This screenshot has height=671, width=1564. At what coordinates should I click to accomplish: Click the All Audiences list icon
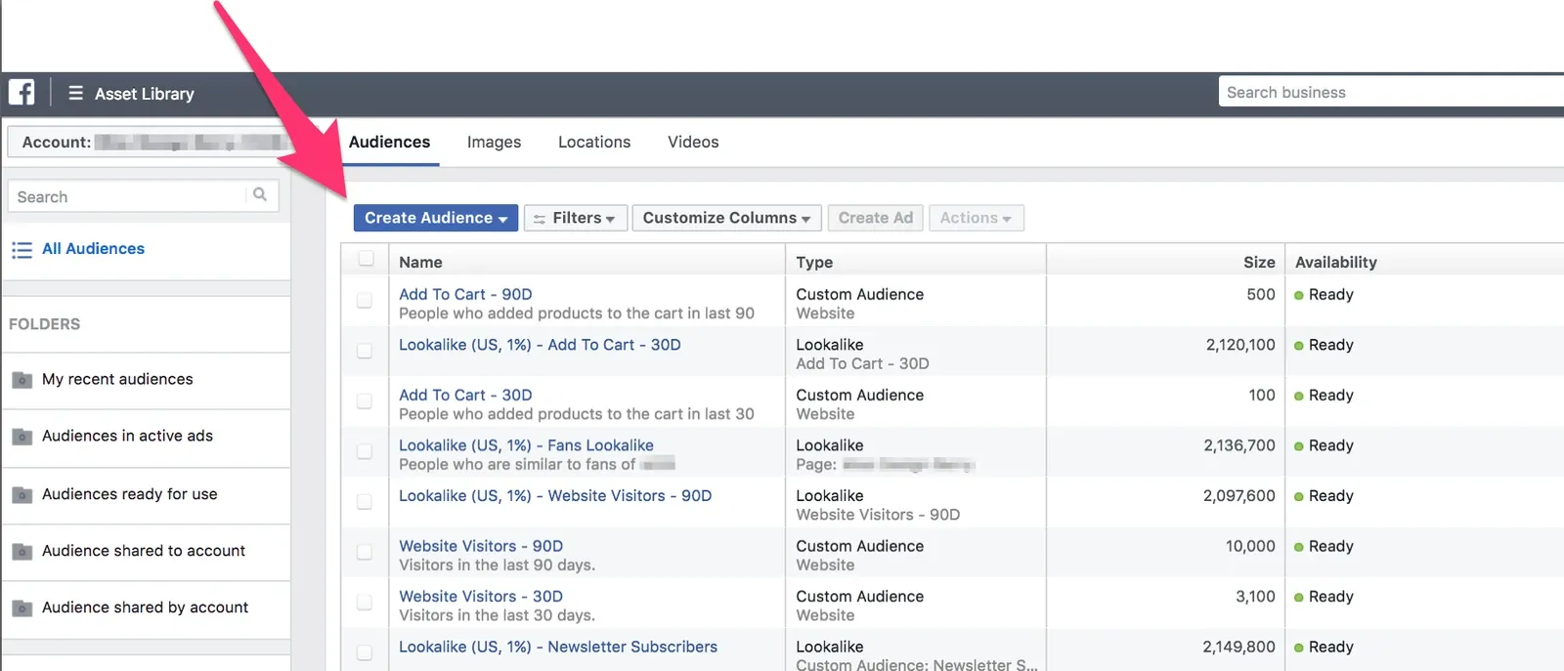pyautogui.click(x=22, y=250)
